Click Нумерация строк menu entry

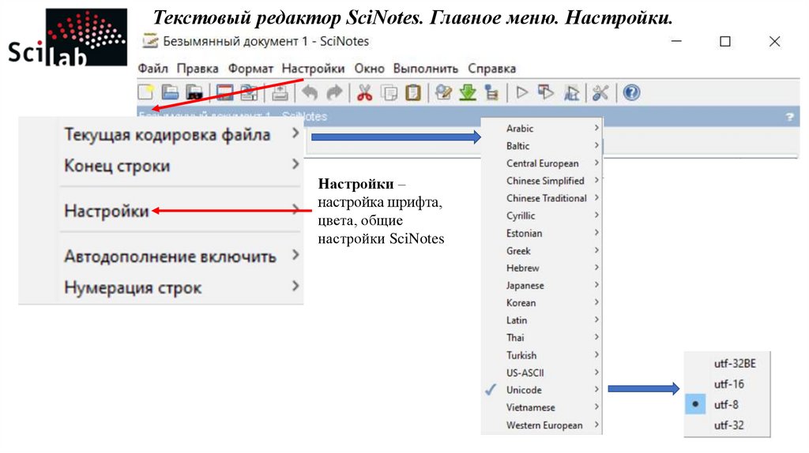(x=133, y=288)
